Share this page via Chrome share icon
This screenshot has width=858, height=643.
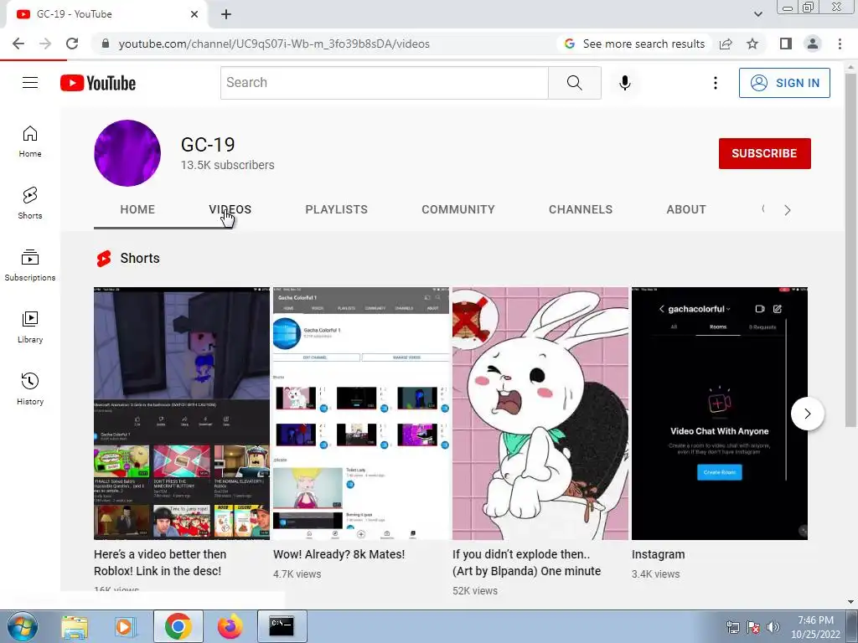pyautogui.click(x=726, y=44)
